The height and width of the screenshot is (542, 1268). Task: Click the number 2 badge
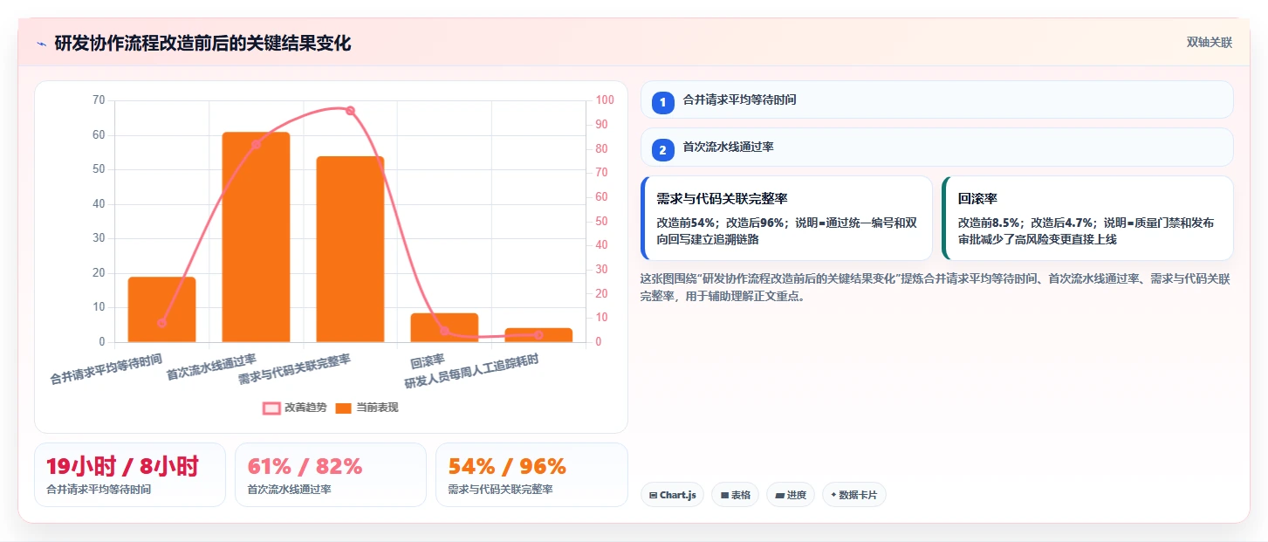tap(662, 150)
